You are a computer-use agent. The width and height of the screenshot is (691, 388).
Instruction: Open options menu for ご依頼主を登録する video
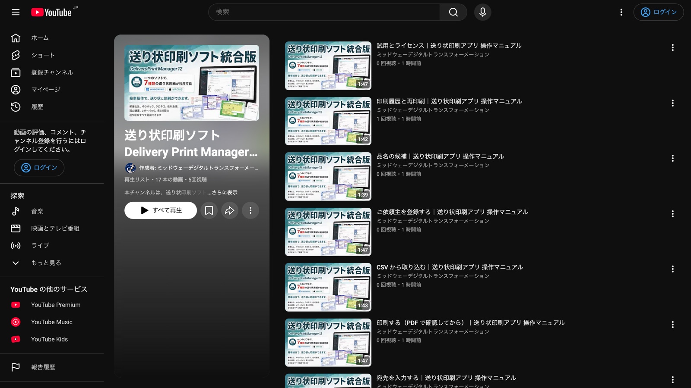[672, 214]
